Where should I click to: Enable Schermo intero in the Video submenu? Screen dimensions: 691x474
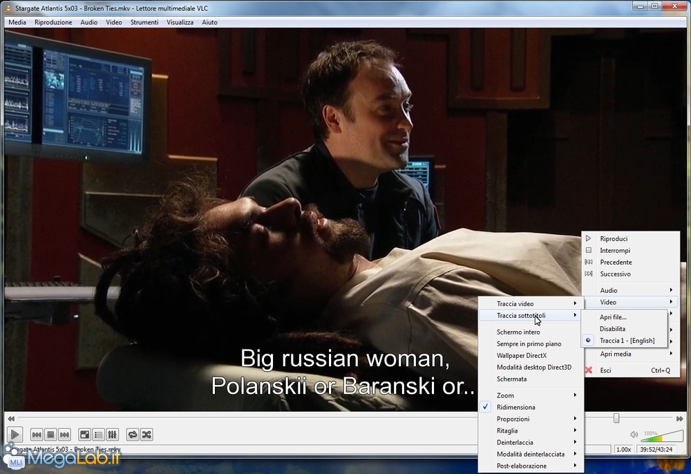click(531, 332)
